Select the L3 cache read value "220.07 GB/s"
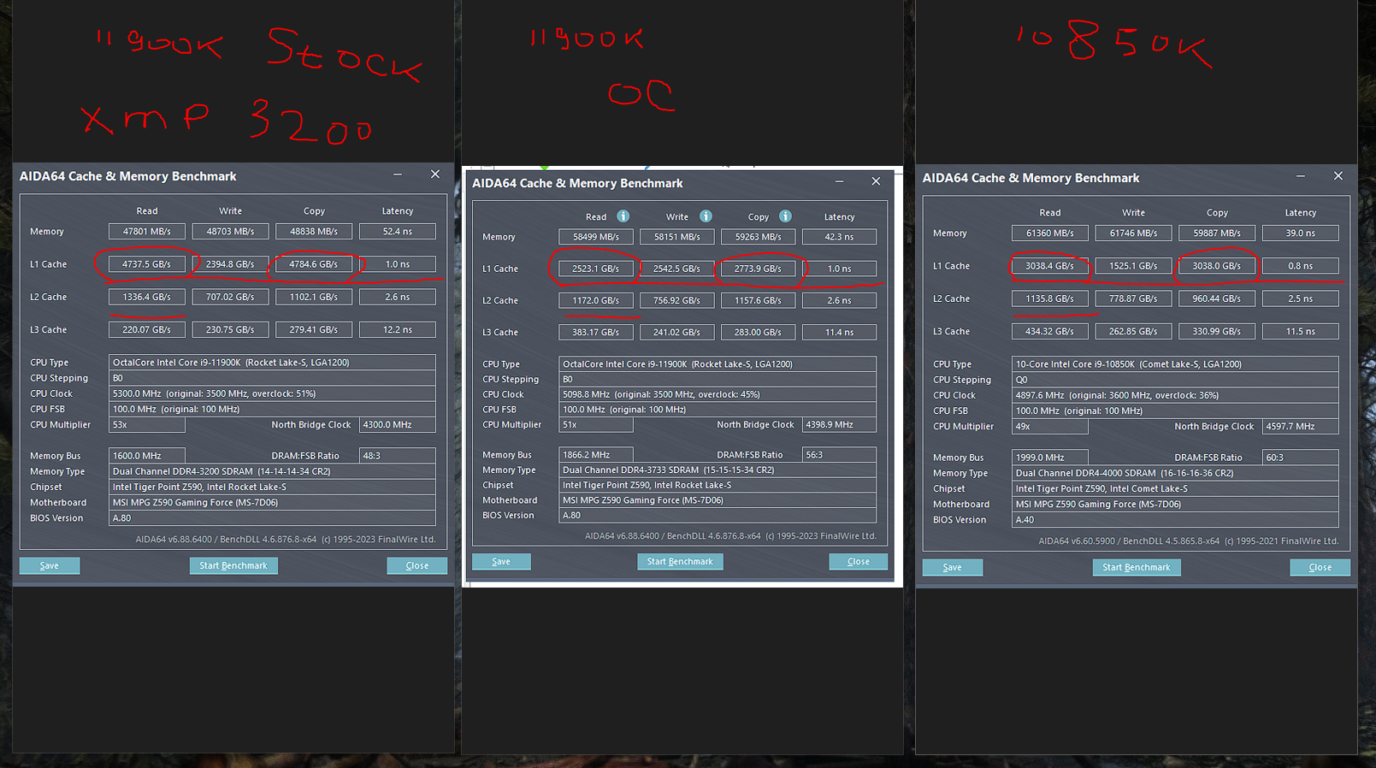This screenshot has height=768, width=1376. coord(147,329)
